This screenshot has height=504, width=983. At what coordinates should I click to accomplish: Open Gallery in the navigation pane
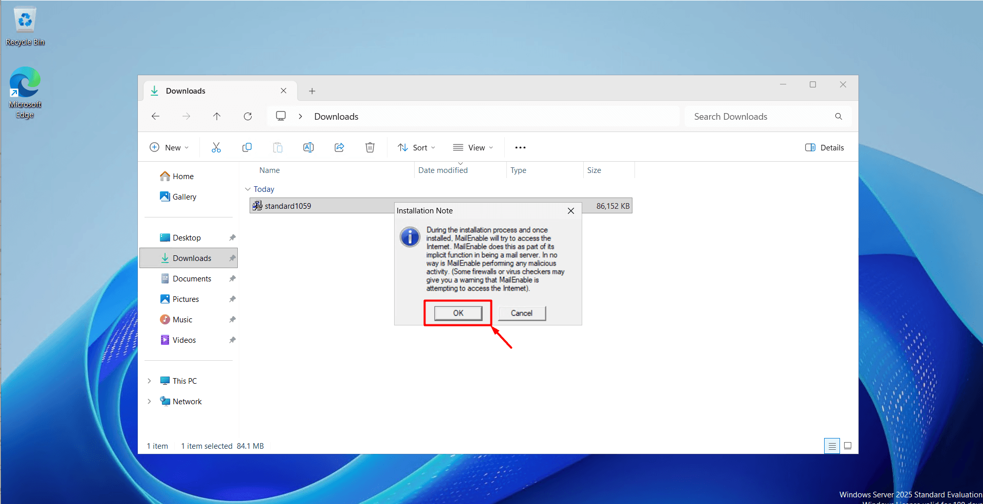click(x=178, y=196)
